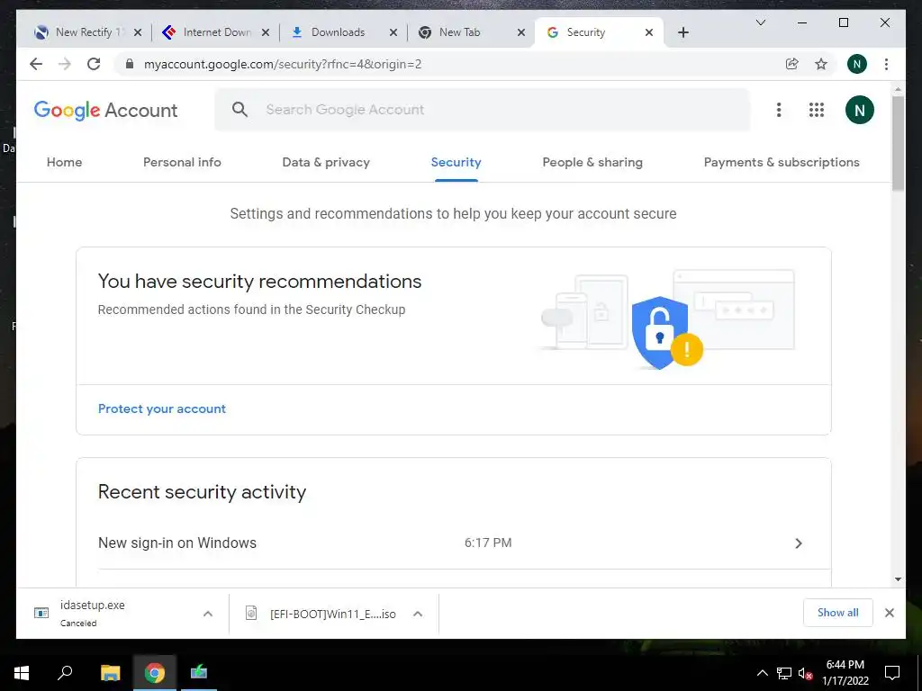Open the Home section
This screenshot has height=691, width=922.
[64, 162]
